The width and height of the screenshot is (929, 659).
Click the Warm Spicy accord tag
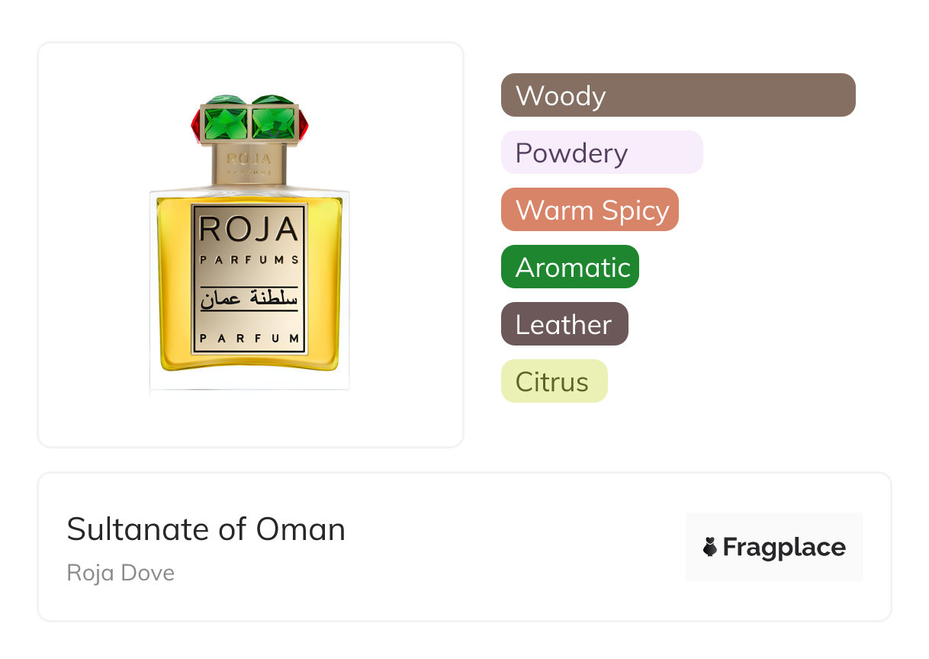pos(590,210)
